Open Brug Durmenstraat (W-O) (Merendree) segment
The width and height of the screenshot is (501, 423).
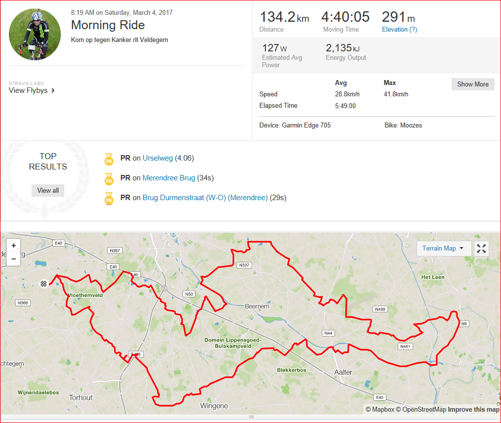pos(205,198)
